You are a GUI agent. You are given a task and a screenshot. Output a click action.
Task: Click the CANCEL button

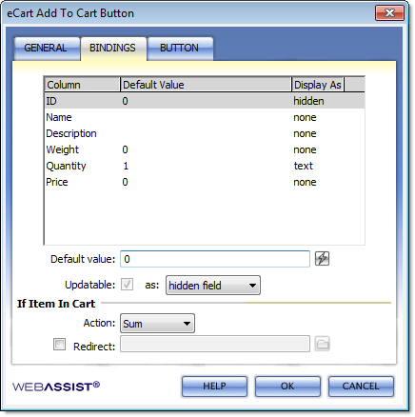coord(361,386)
